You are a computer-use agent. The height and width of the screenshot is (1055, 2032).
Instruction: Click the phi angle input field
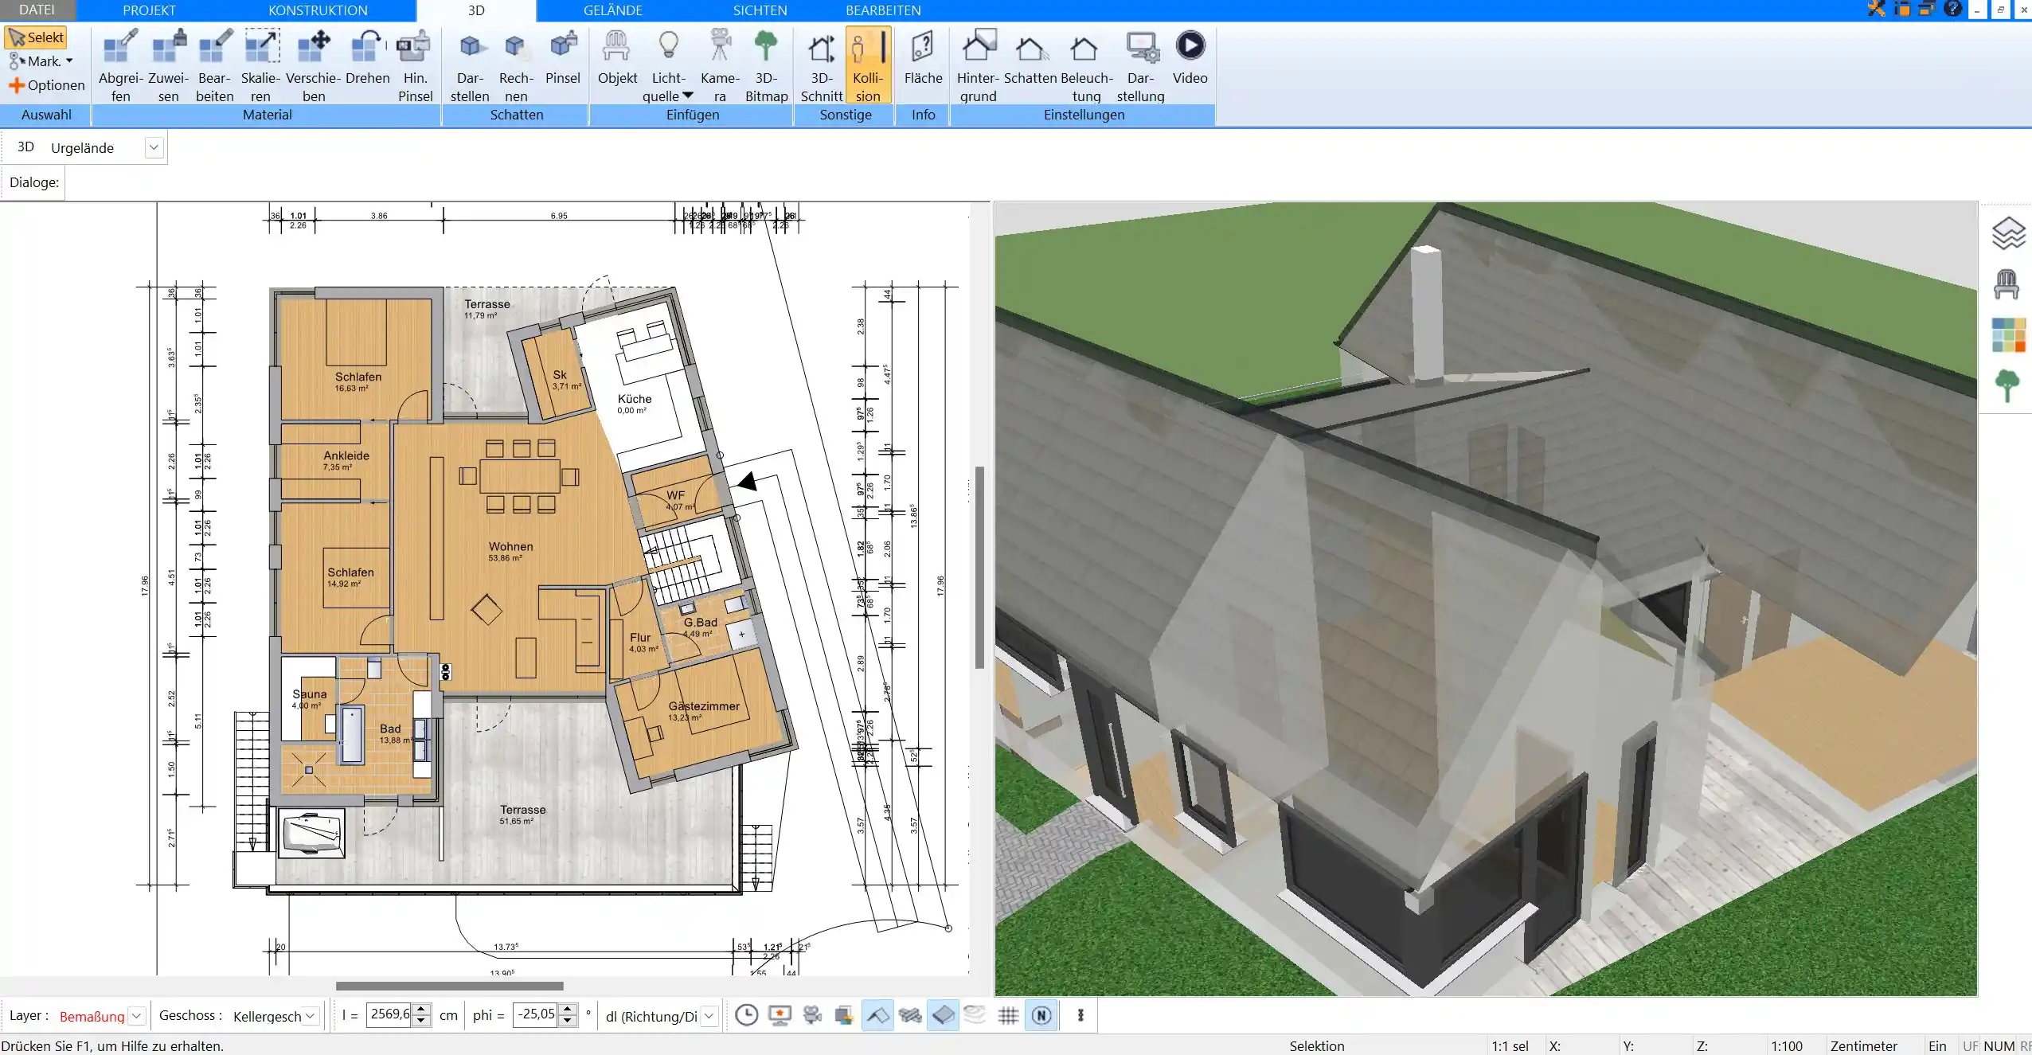tap(536, 1014)
